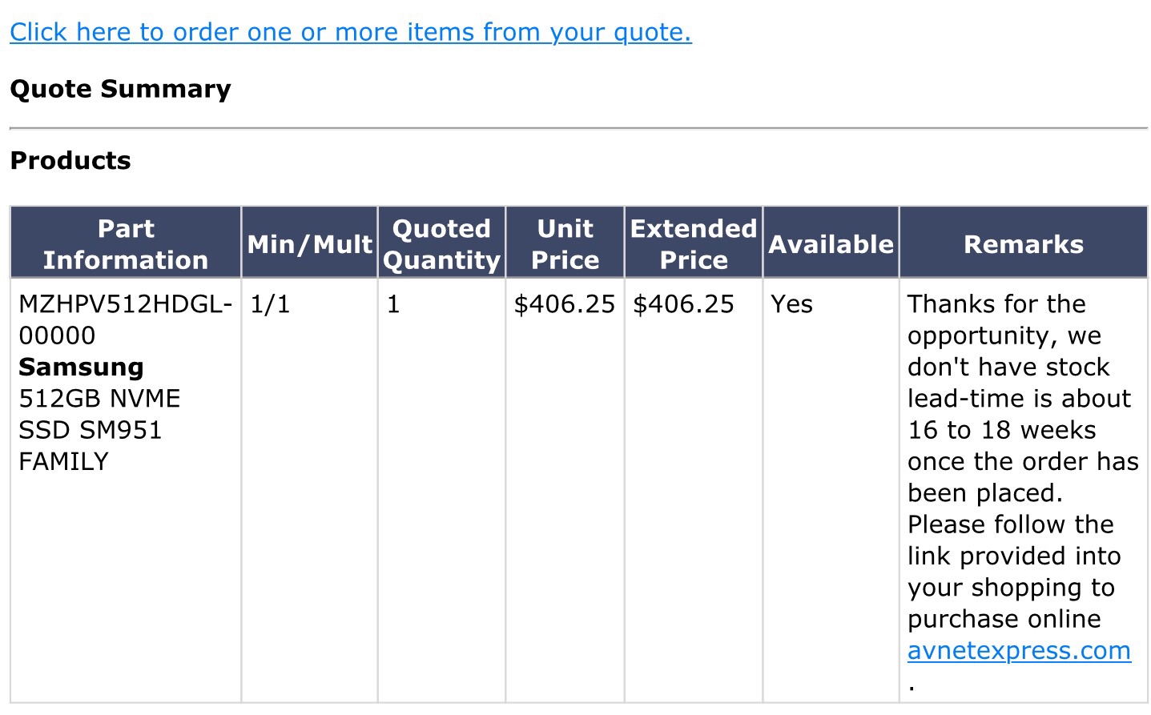This screenshot has width=1151, height=715.
Task: Select the quoted quantity value 1
Action: [393, 304]
